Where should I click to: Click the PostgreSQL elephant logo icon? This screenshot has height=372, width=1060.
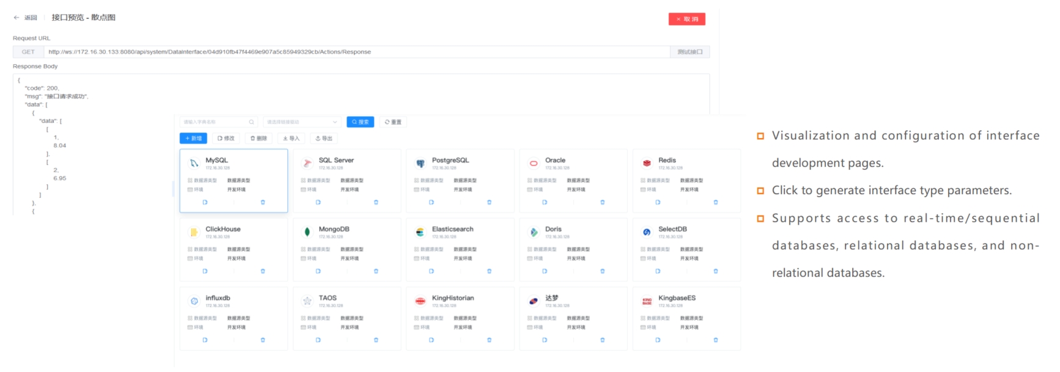pos(421,163)
